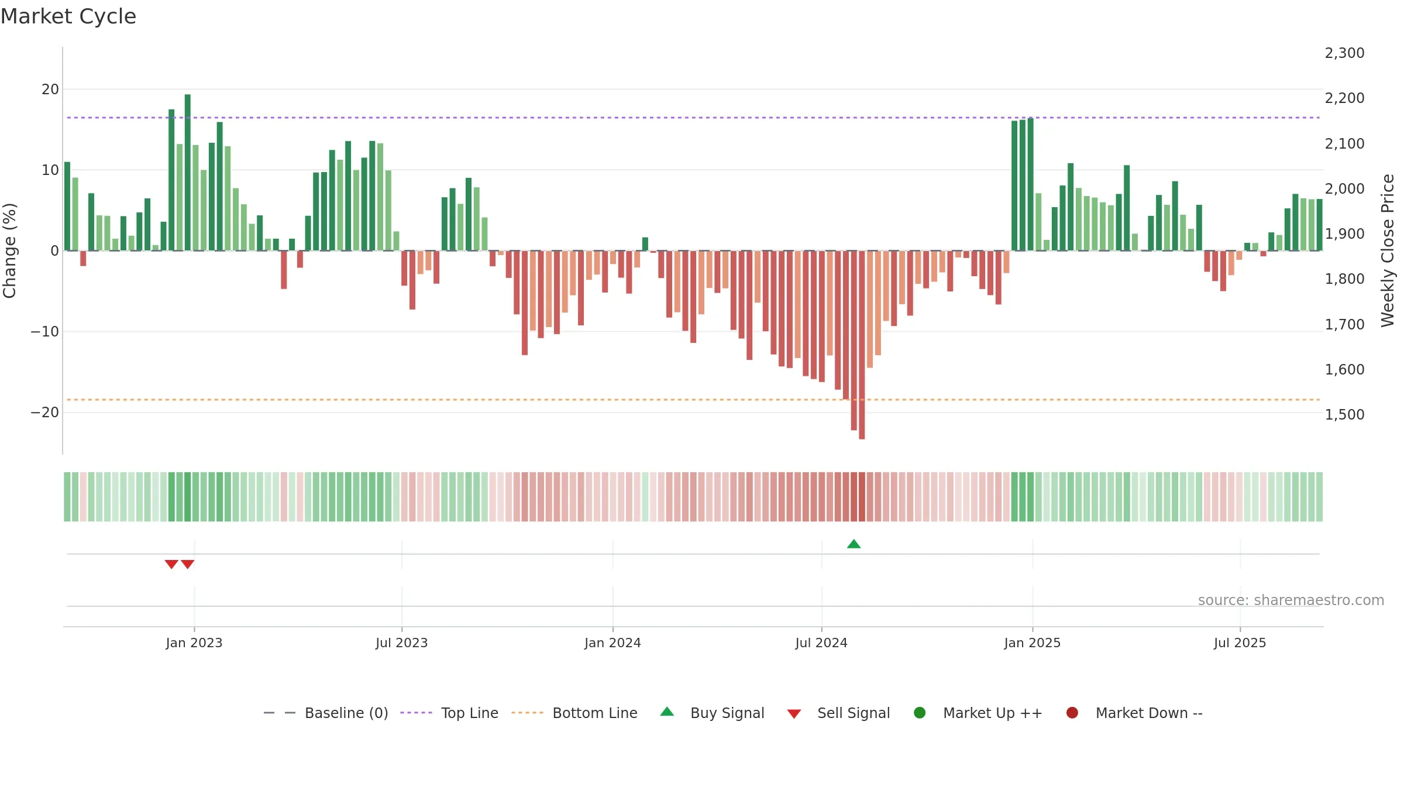Image resolution: width=1404 pixels, height=790 pixels.
Task: Click the first red sell signal triangle
Action: [x=171, y=564]
